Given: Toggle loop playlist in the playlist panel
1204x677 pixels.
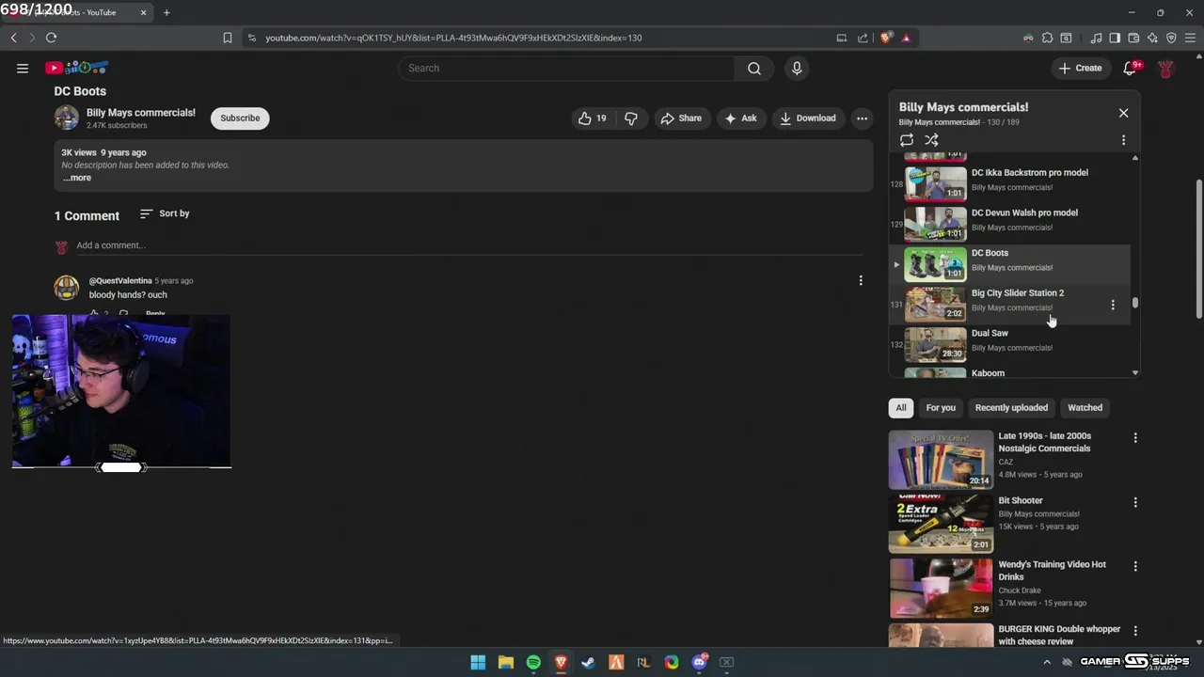Looking at the screenshot, I should tap(907, 140).
